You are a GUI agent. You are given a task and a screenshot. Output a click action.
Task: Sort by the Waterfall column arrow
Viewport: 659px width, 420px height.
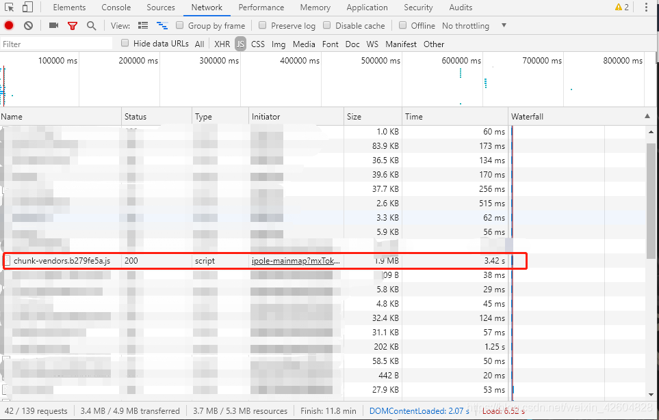(x=647, y=116)
